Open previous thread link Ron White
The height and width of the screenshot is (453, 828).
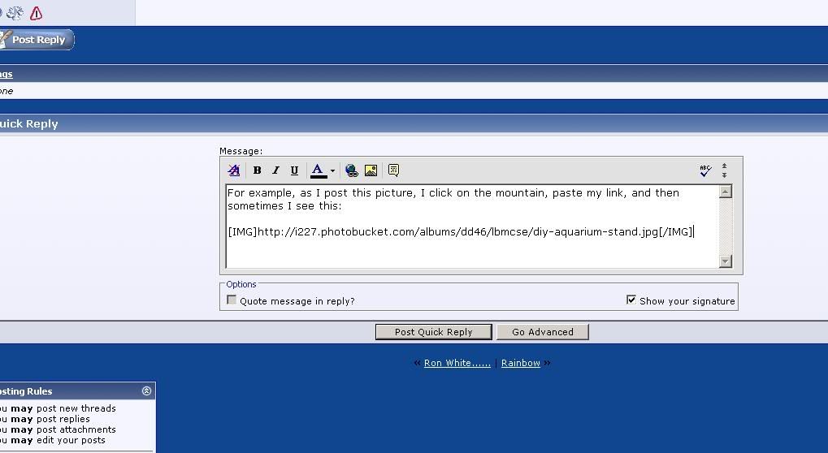point(457,363)
